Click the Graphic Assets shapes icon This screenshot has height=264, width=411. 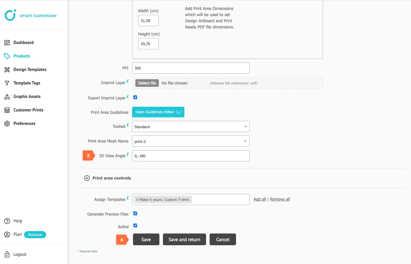tap(7, 97)
